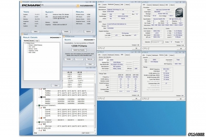Collapse the temperature group above Core #0
The image size is (206, 137).
39,108
